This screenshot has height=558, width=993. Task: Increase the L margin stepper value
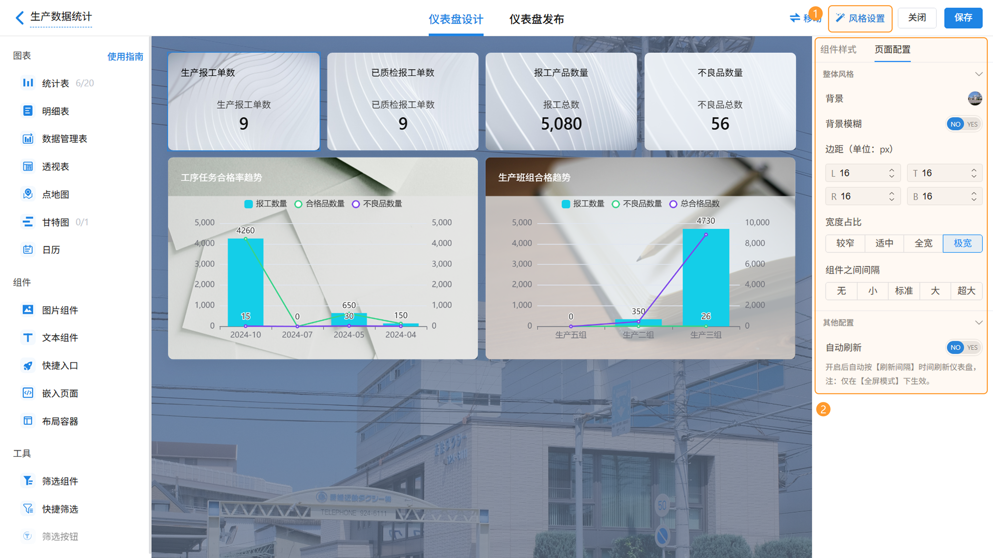point(892,170)
